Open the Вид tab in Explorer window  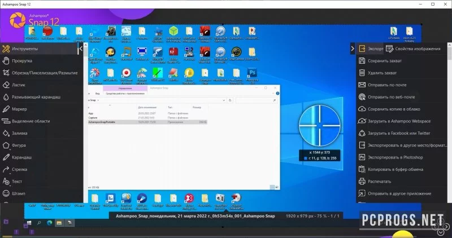97,94
